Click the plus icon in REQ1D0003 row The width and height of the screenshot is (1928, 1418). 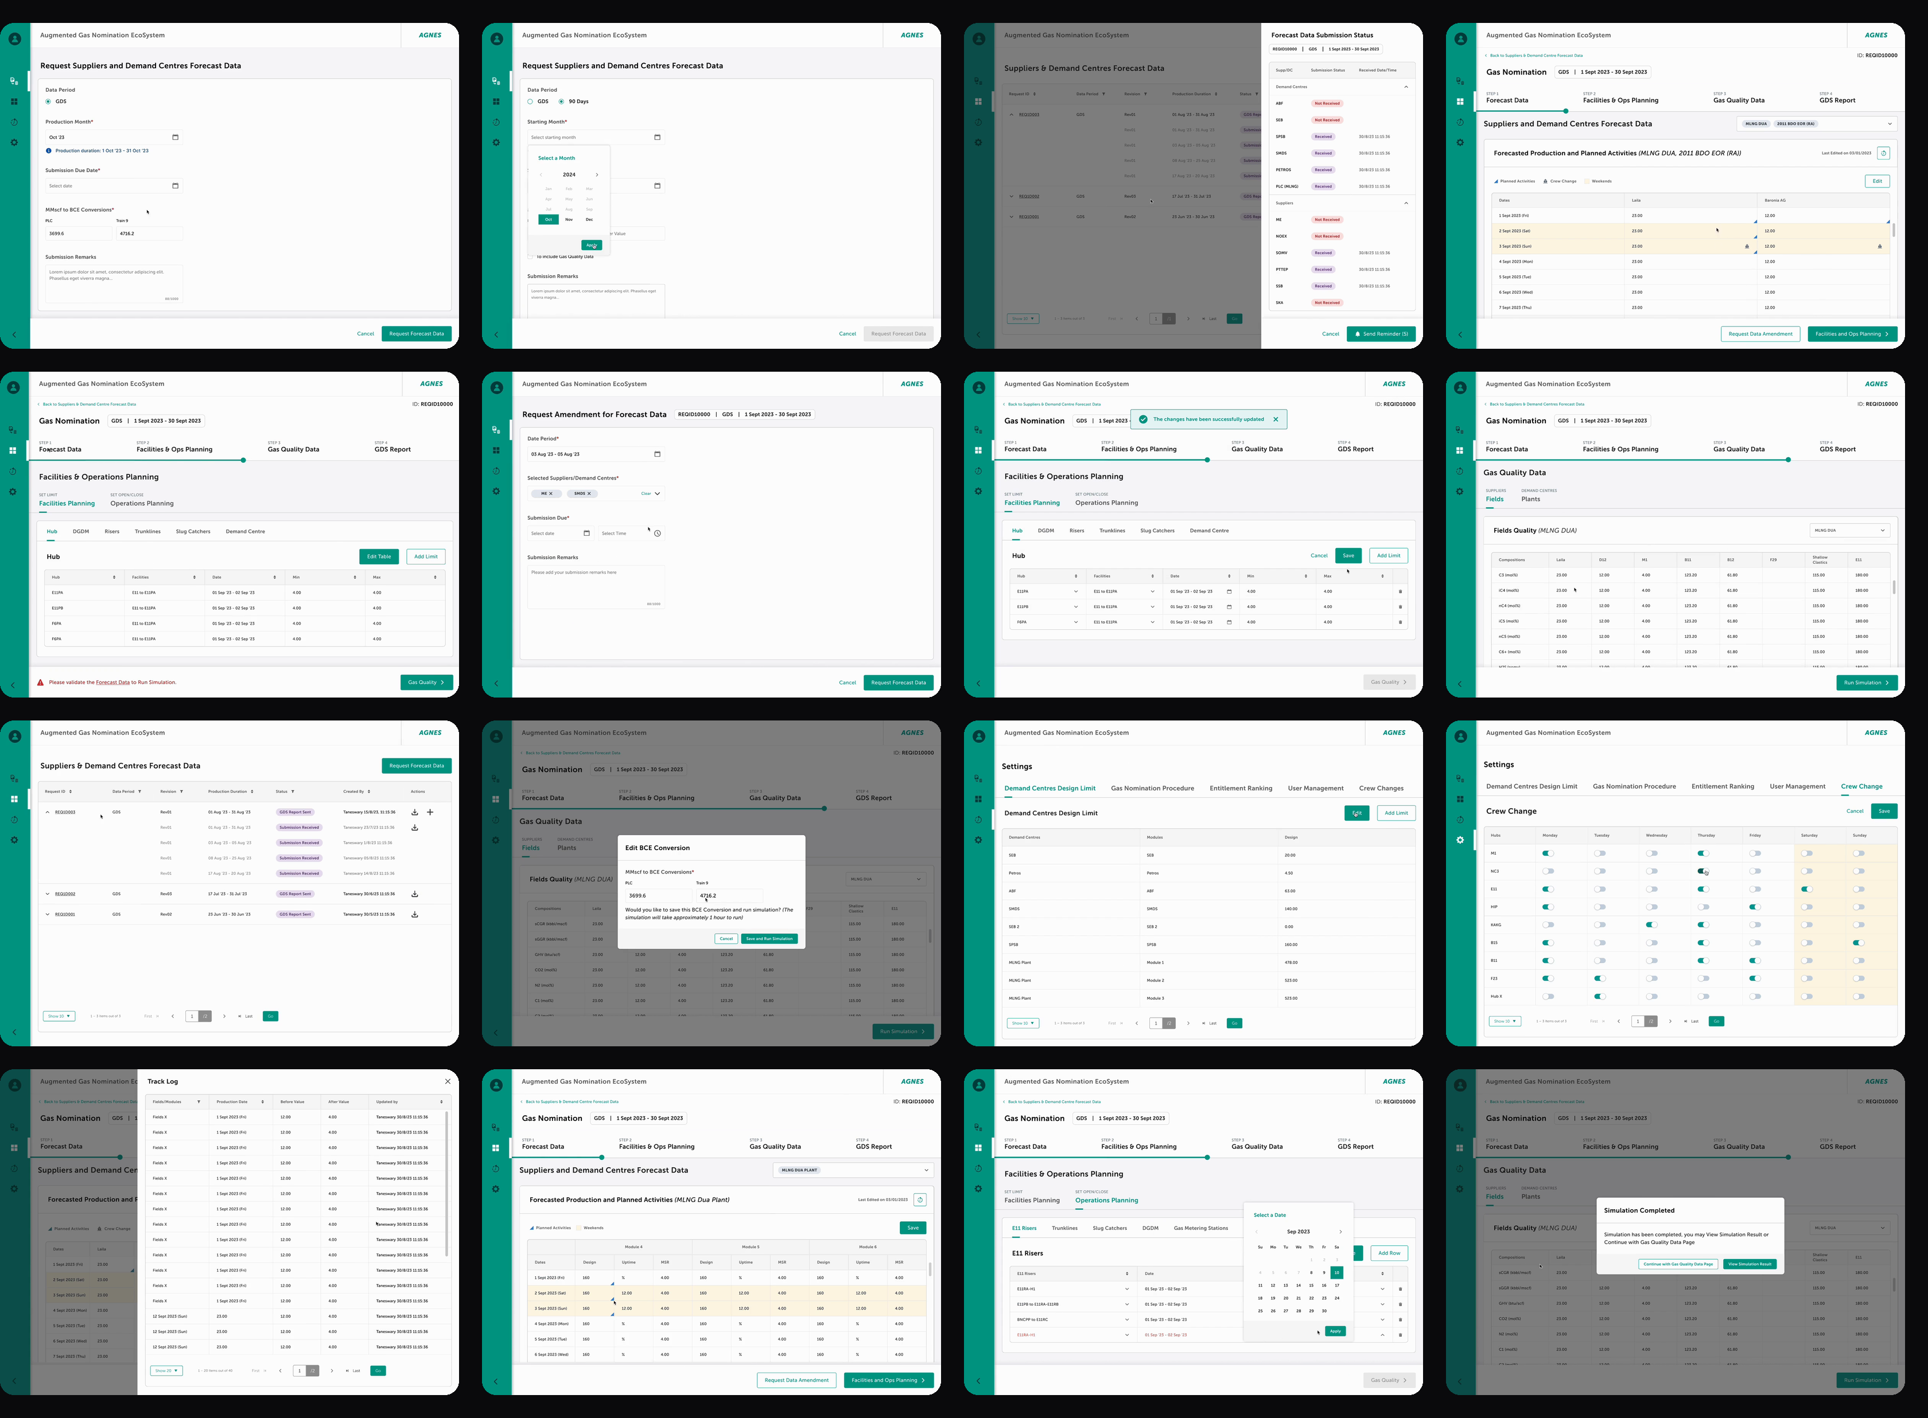tap(430, 812)
